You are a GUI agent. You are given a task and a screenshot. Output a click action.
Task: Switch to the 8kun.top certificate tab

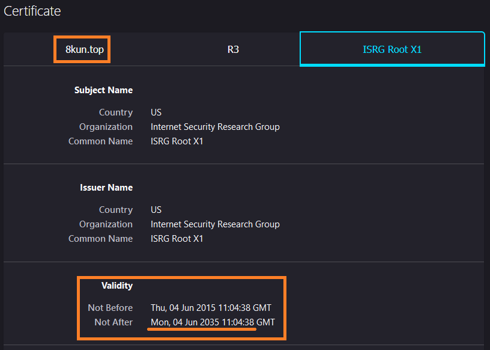(x=85, y=49)
